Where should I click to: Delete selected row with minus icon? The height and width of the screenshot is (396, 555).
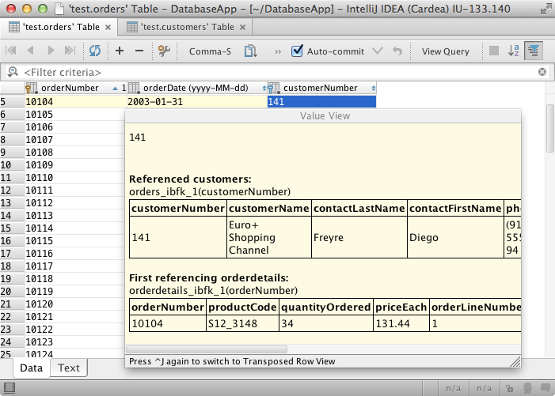pos(139,51)
